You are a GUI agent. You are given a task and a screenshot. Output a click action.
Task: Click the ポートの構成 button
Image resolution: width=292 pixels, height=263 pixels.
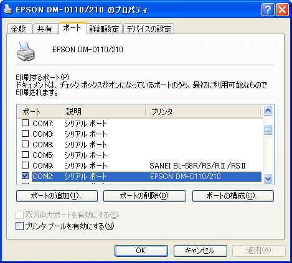[233, 196]
